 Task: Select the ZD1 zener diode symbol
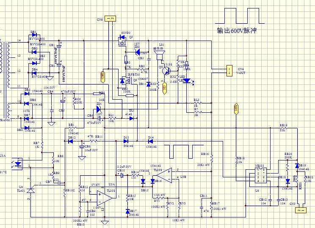[x=99, y=110]
